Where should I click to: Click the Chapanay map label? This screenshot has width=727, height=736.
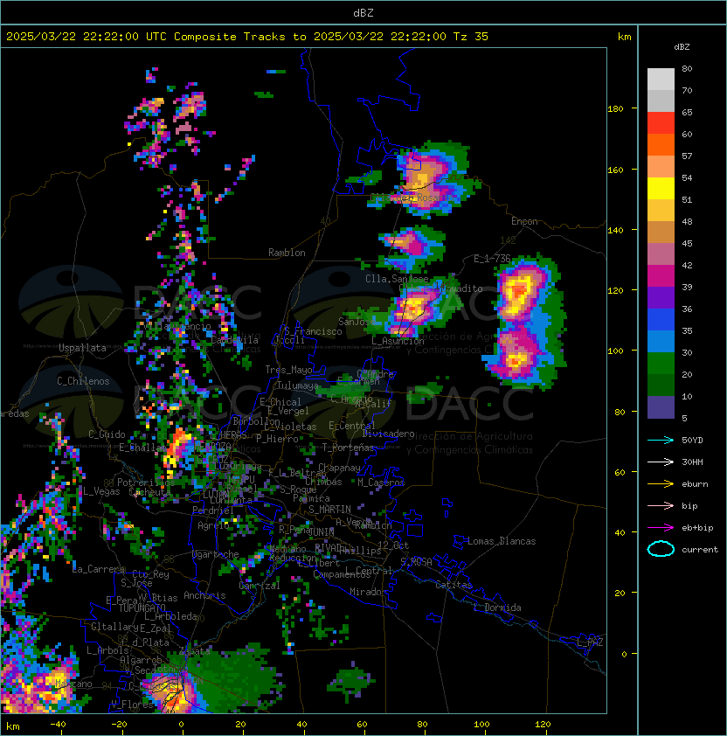339,468
